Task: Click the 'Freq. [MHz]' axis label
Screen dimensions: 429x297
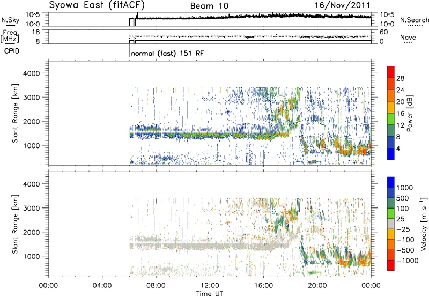Action: [10, 36]
